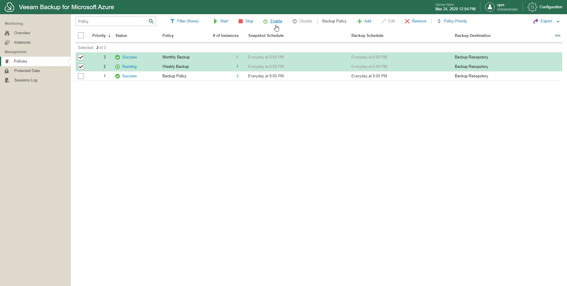Click the Add policy label
Screen dimensions: 567x286
click(x=368, y=21)
